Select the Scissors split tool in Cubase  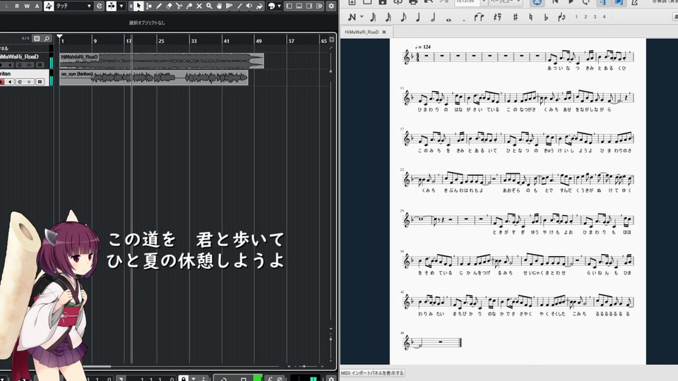click(x=179, y=6)
